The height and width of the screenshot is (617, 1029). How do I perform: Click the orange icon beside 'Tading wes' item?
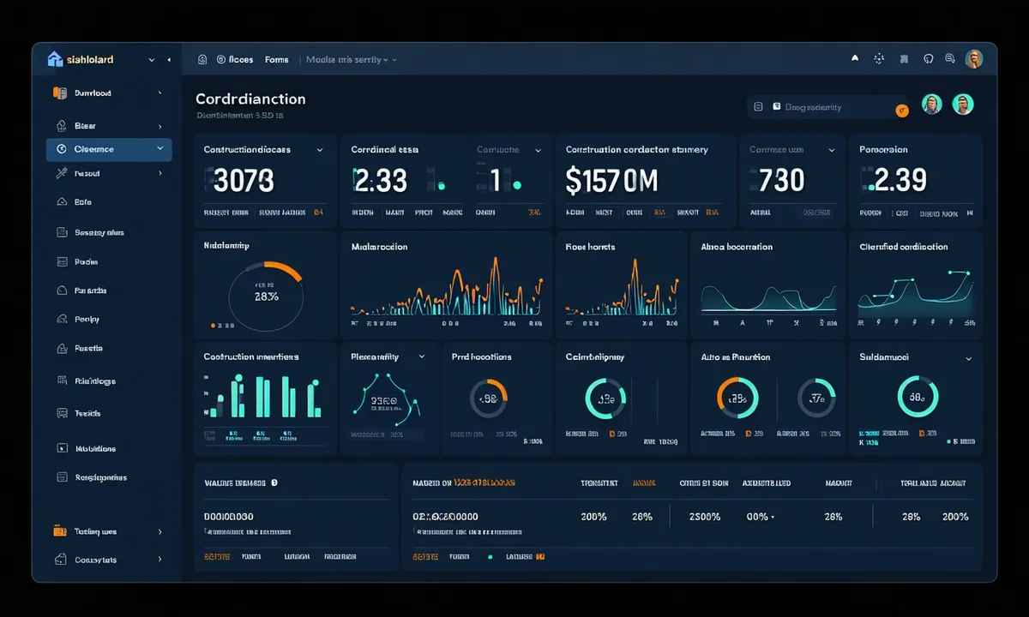(60, 531)
